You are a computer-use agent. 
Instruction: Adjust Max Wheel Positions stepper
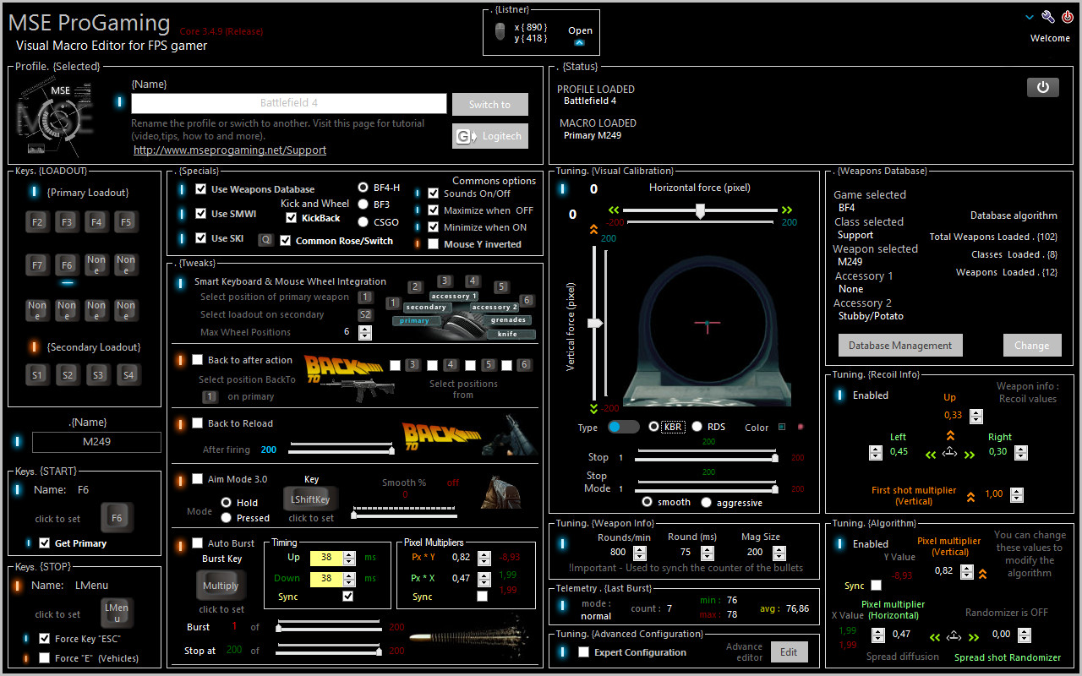364,332
